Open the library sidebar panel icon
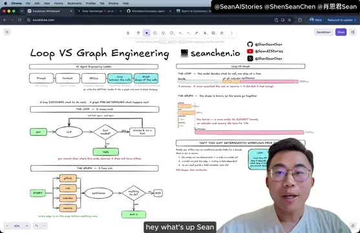This screenshot has width=360, height=233. (x=353, y=32)
